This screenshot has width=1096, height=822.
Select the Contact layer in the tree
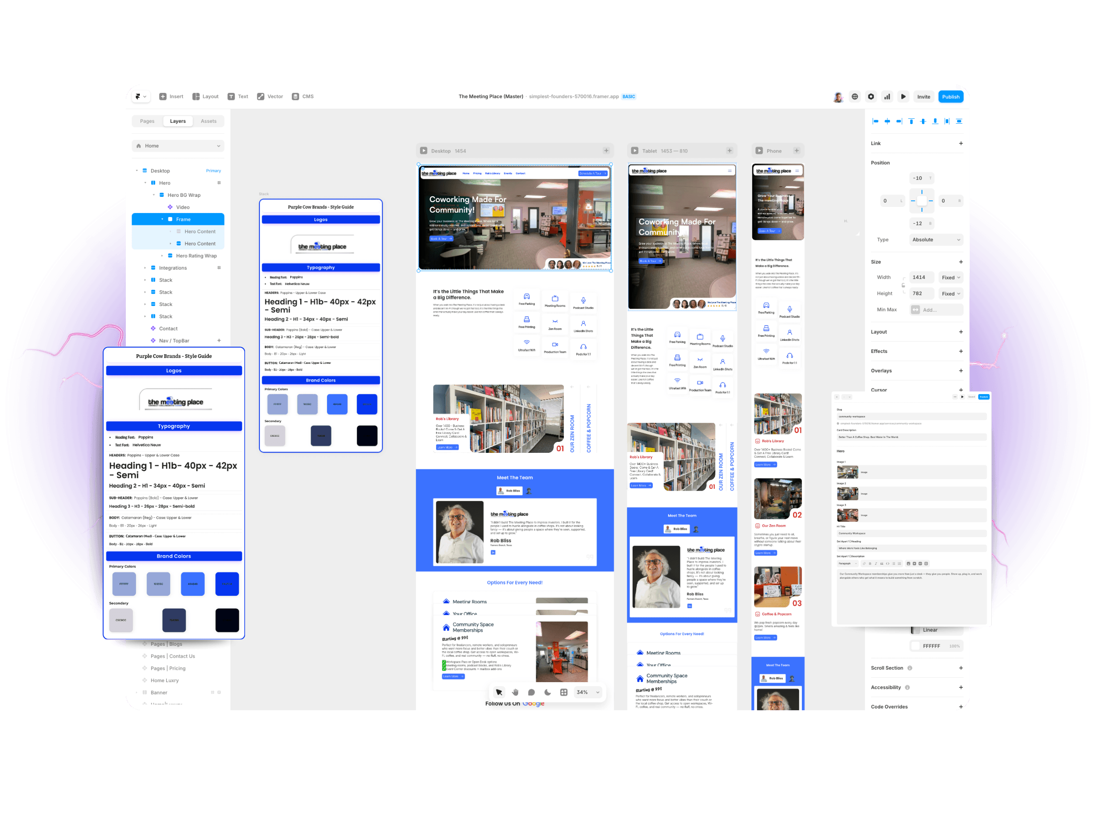178,328
